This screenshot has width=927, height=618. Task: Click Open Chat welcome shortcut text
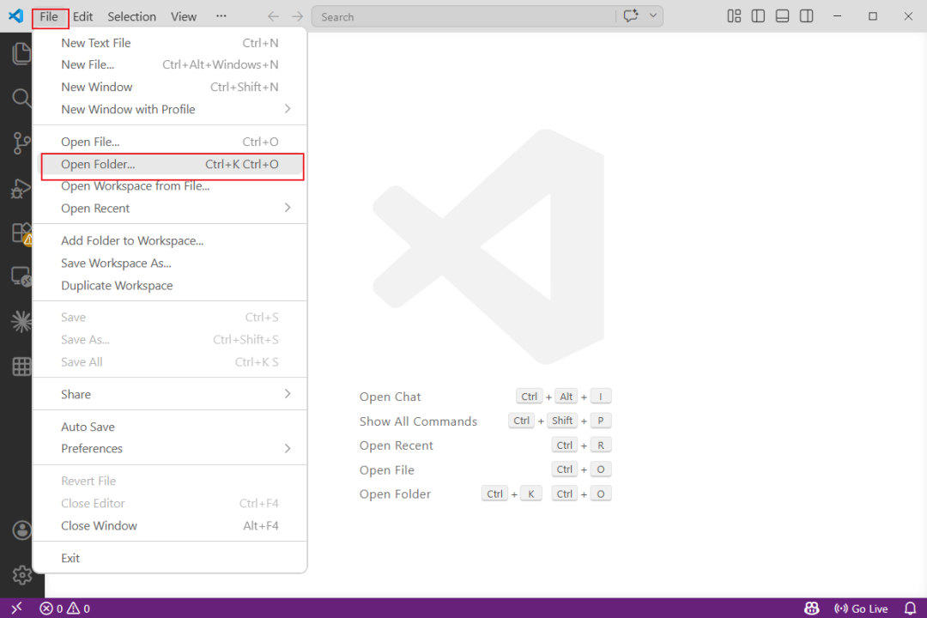[x=391, y=397]
